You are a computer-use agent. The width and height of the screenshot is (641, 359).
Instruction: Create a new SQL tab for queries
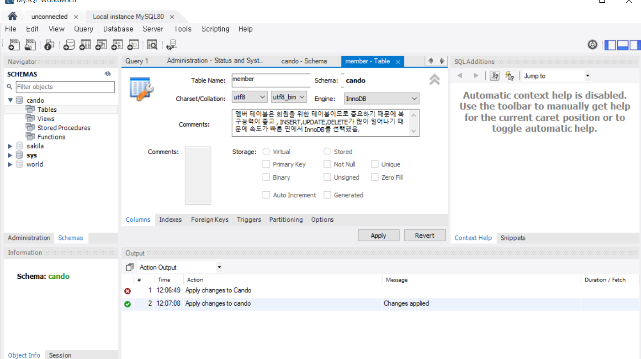click(14, 44)
